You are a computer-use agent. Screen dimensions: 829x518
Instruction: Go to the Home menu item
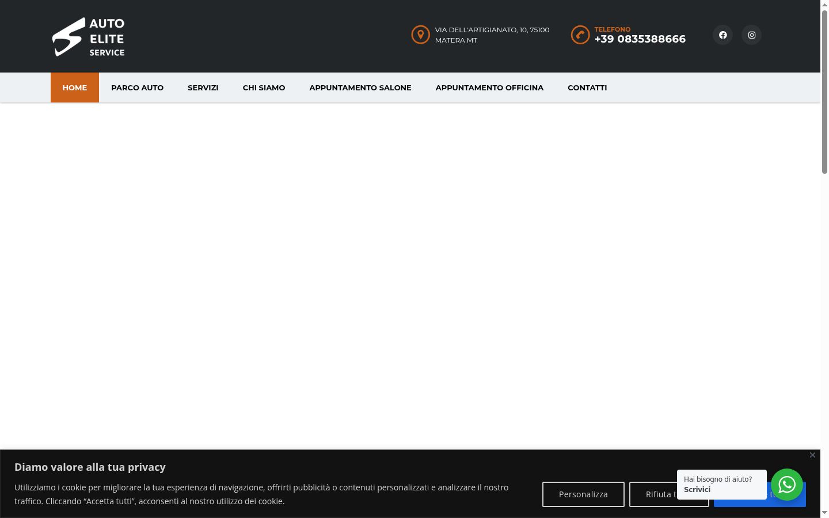pos(75,87)
